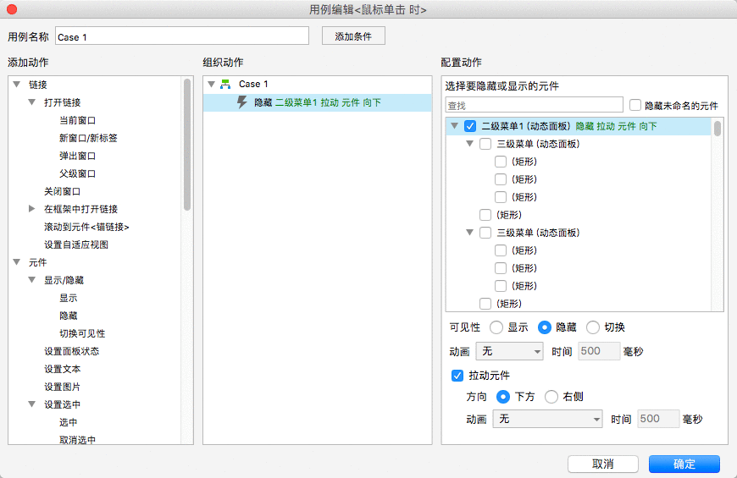The image size is (737, 478).
Task: Click the 用例名称 input field
Action: pos(182,36)
